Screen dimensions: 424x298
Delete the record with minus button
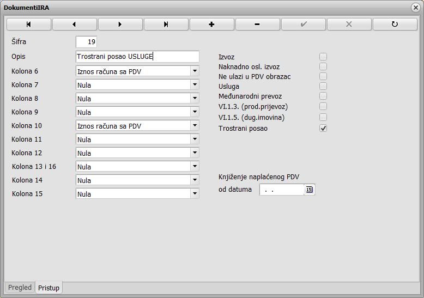pos(257,25)
